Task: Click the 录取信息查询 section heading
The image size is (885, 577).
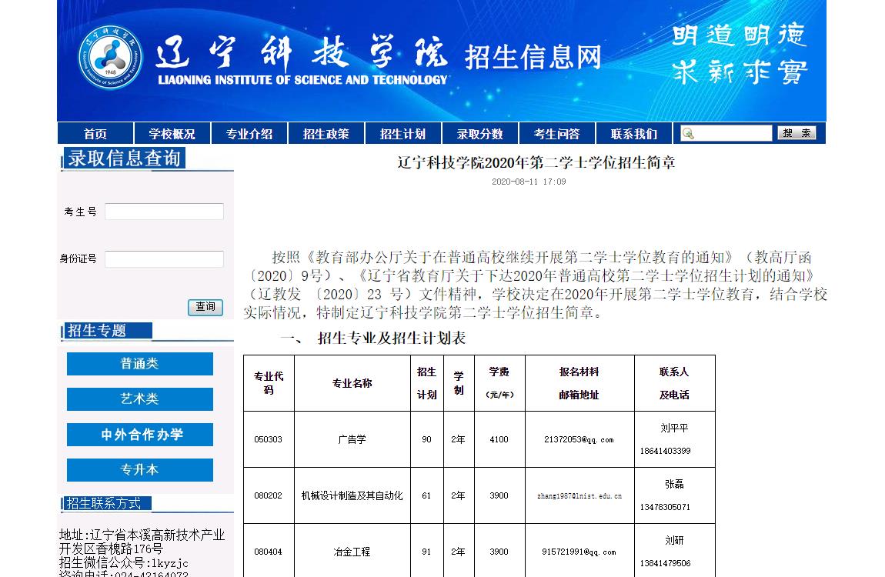Action: [124, 158]
